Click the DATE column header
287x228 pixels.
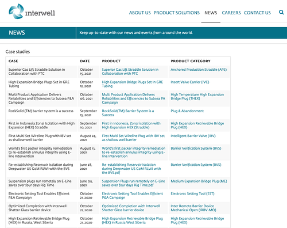(85, 61)
